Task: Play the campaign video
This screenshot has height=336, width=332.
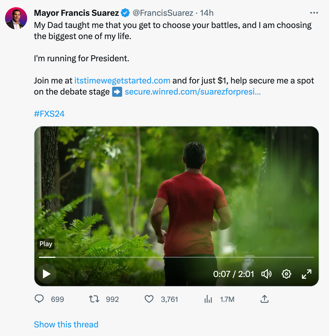Action: click(x=47, y=274)
